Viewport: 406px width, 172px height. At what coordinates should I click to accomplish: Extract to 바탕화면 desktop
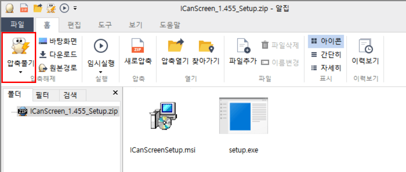[58, 41]
